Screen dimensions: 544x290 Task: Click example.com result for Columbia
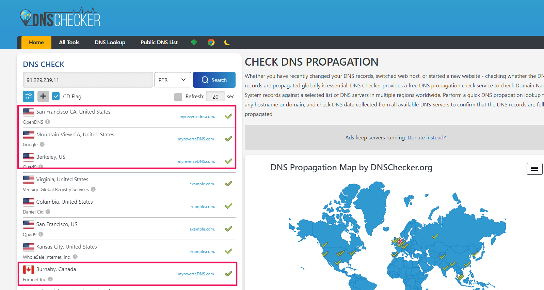coord(202,207)
